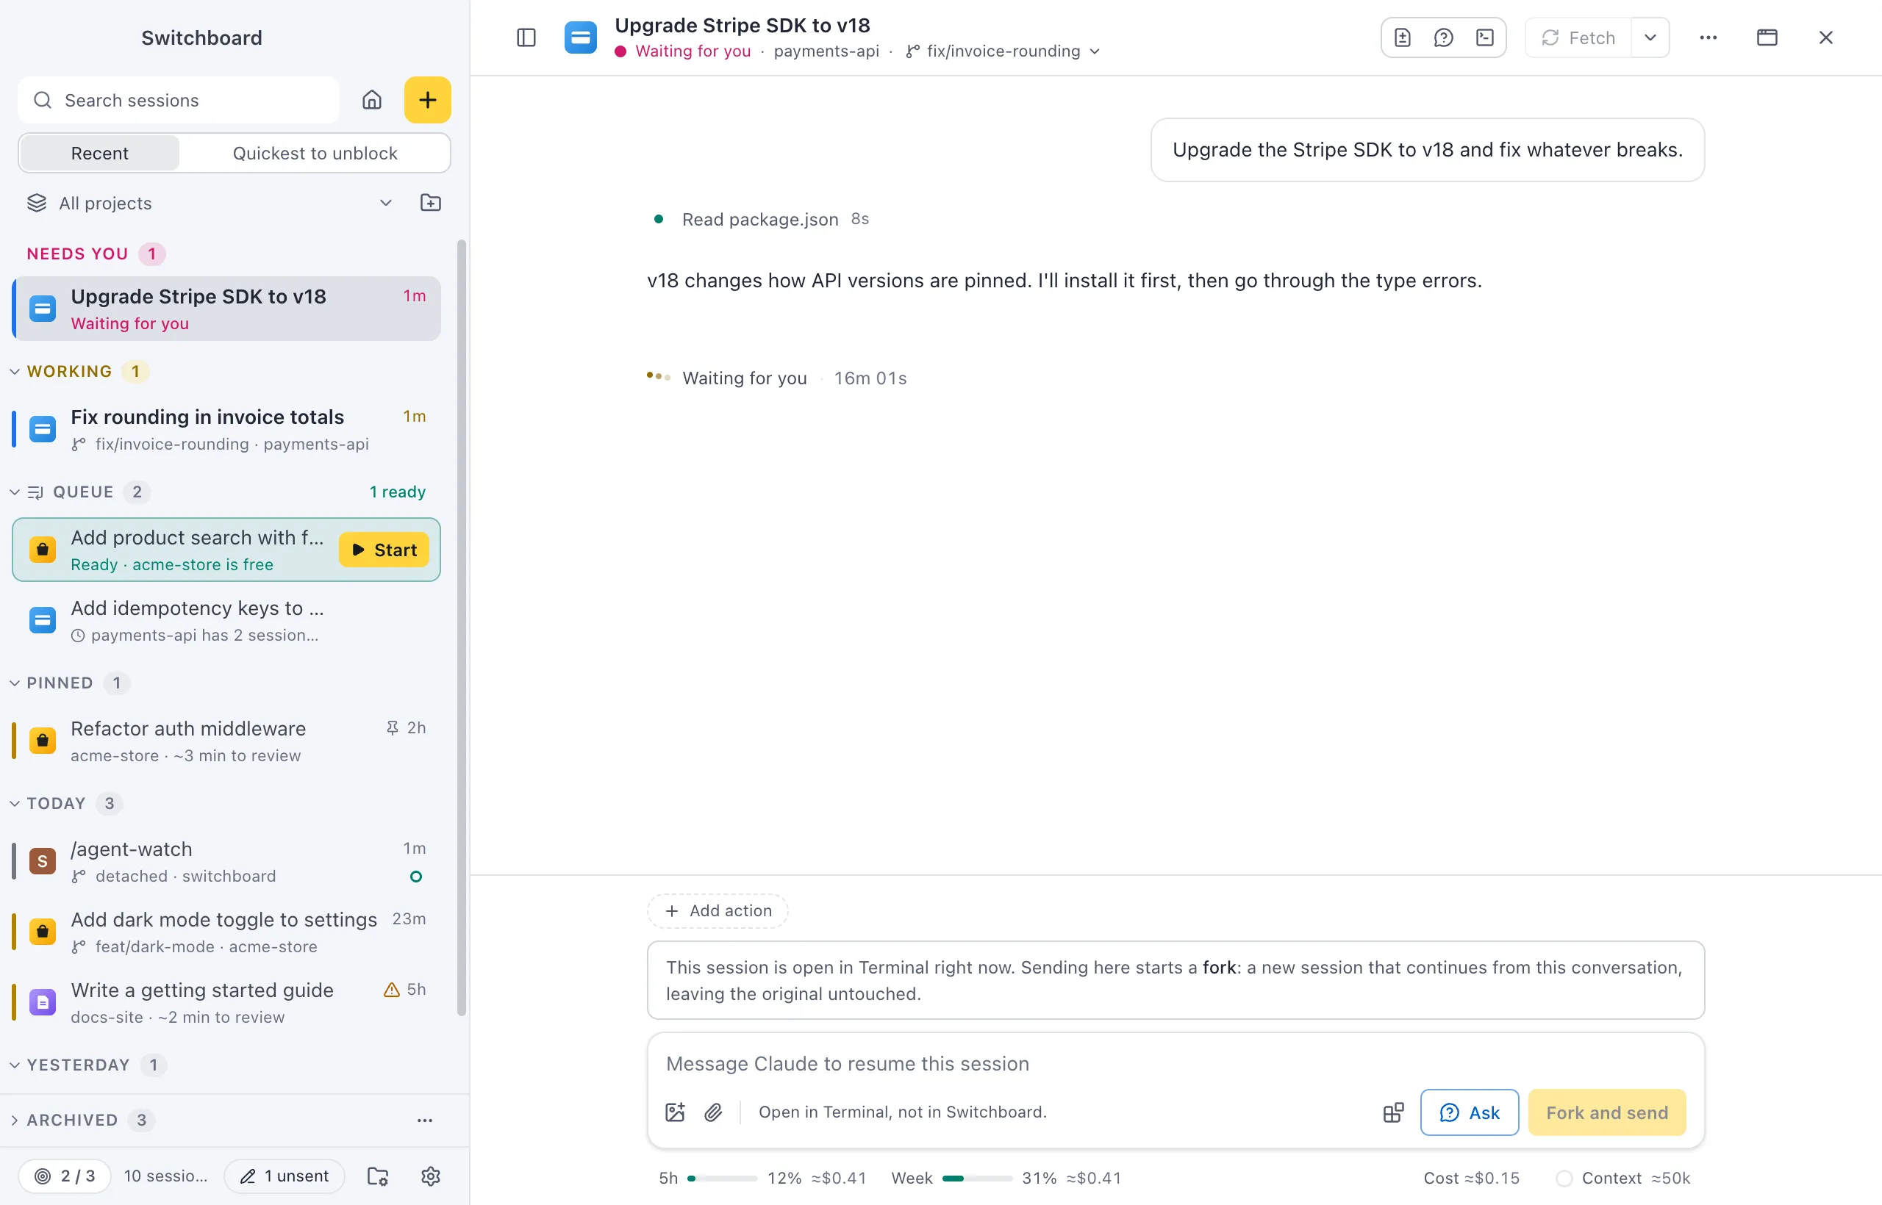Switch to Quickest to unblock tab
1882x1205 pixels.
[315, 153]
